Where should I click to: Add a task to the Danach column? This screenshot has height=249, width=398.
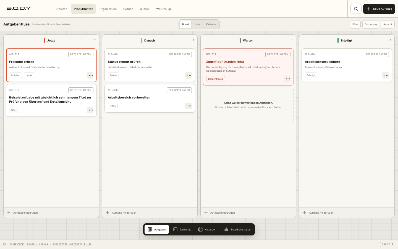click(150, 213)
